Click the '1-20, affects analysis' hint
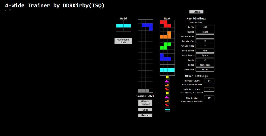This screenshot has width=266, height=136. point(192,84)
